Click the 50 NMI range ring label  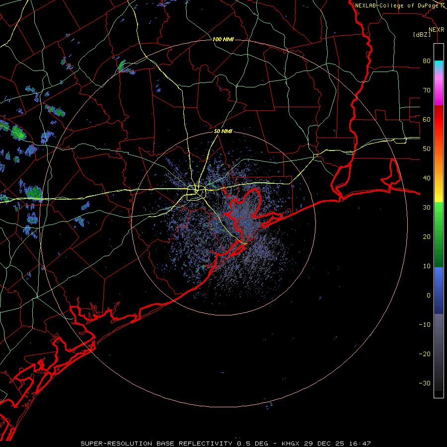tap(223, 132)
